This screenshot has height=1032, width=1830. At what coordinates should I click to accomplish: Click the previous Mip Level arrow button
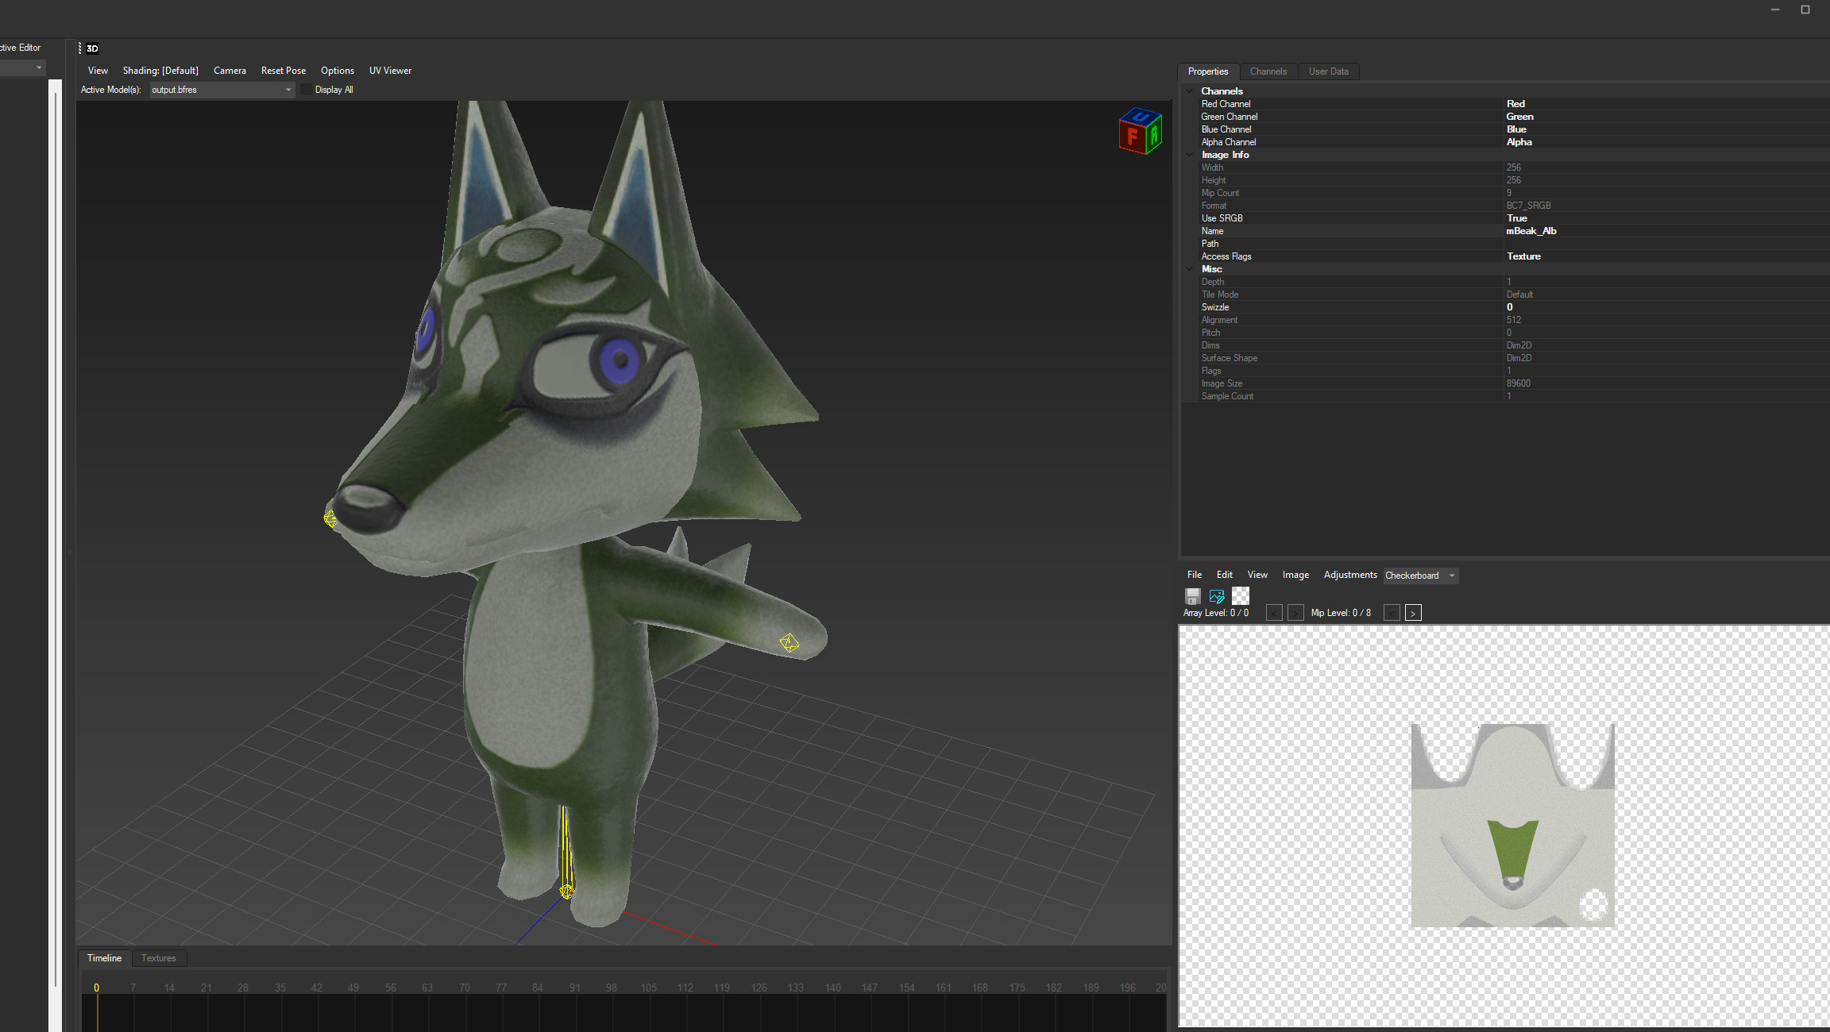pos(1392,612)
